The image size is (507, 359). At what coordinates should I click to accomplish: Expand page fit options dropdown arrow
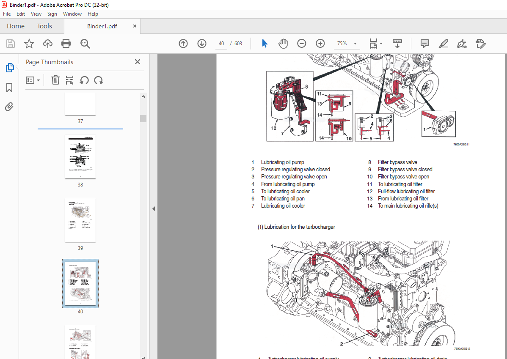pos(381,43)
